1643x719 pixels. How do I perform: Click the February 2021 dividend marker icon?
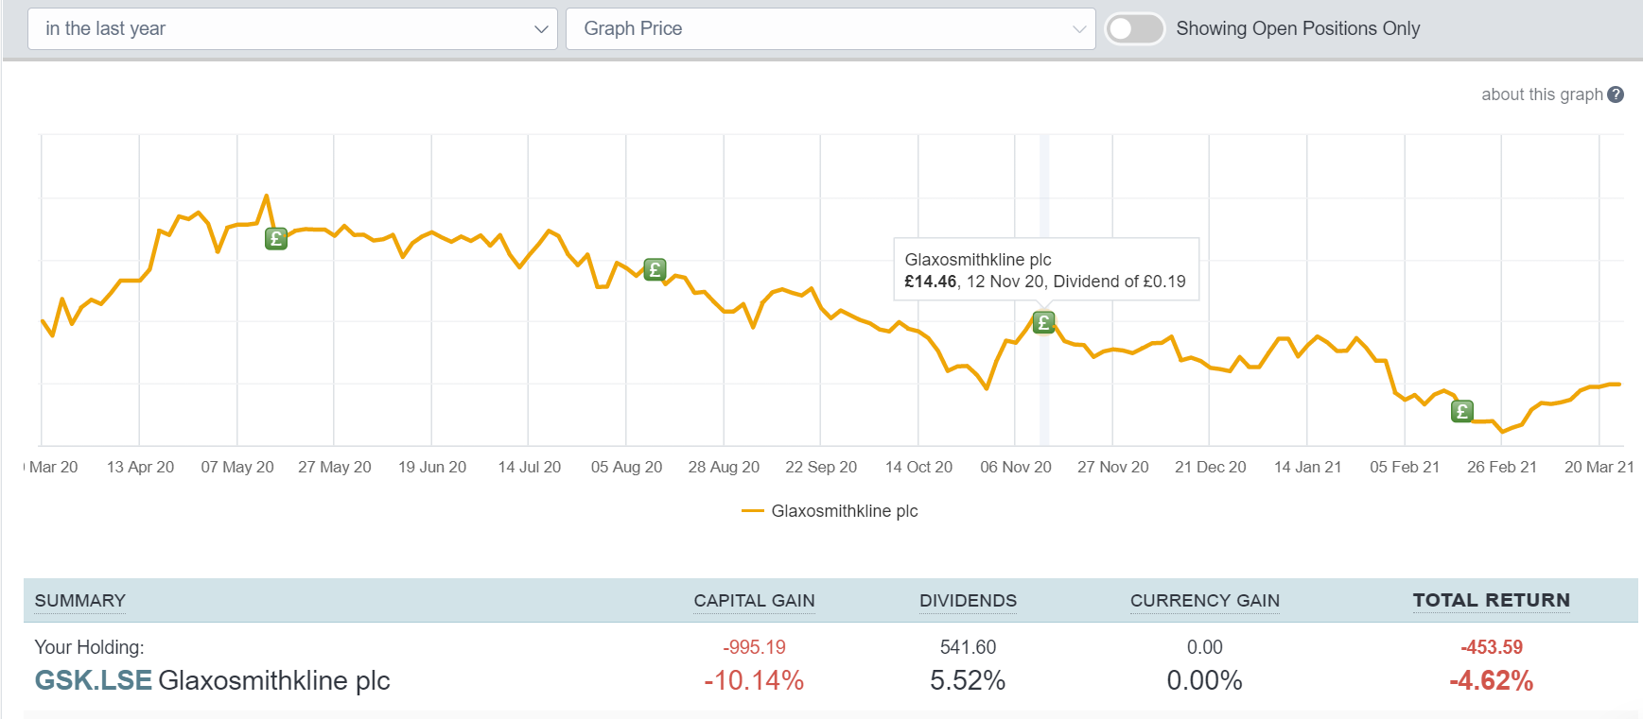coord(1462,411)
